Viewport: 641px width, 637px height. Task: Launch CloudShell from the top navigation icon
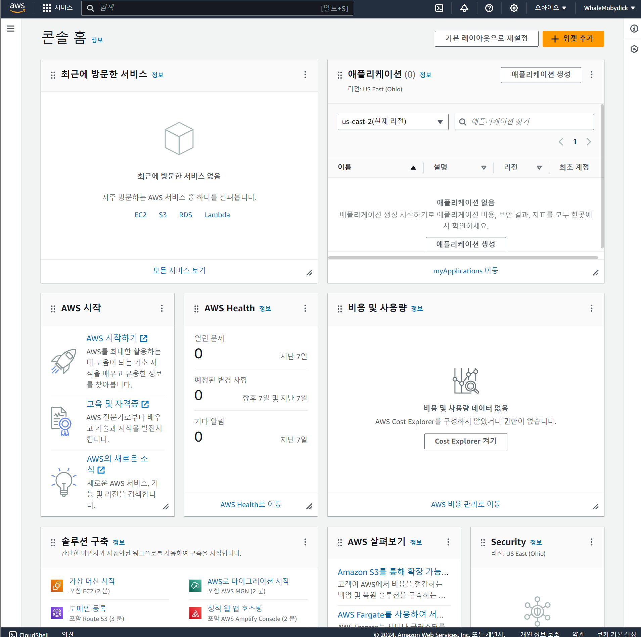coord(439,8)
